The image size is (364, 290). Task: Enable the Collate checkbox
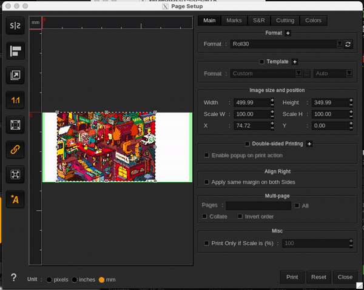204,216
